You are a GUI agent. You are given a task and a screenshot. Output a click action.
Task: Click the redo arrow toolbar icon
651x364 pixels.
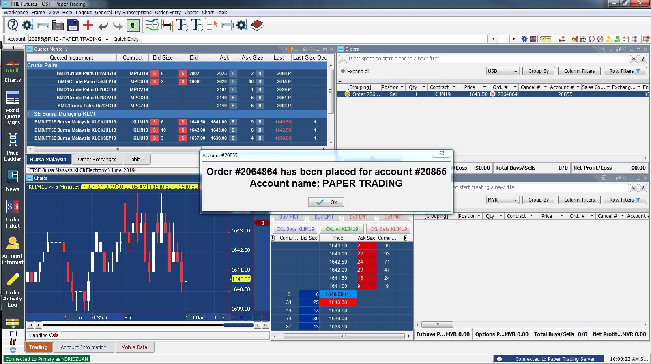(118, 26)
